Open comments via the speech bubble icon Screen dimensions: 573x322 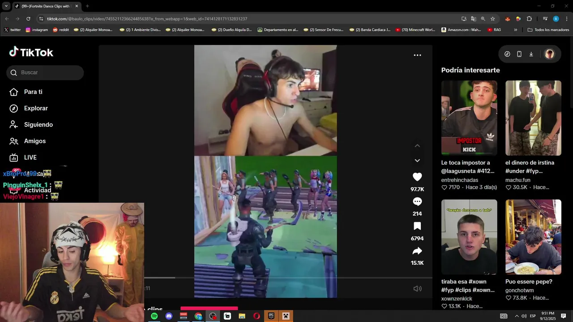(417, 201)
